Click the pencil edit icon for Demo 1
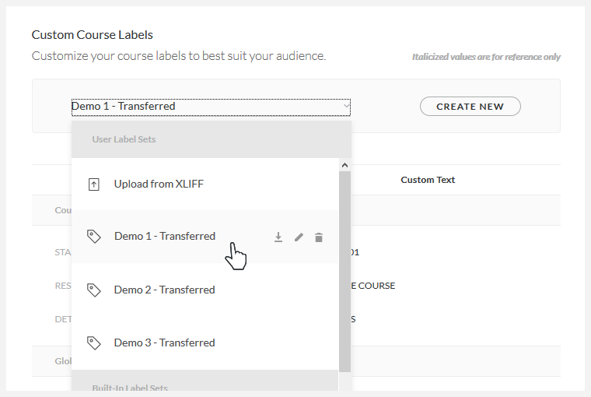The height and width of the screenshot is (397, 591). click(x=299, y=237)
